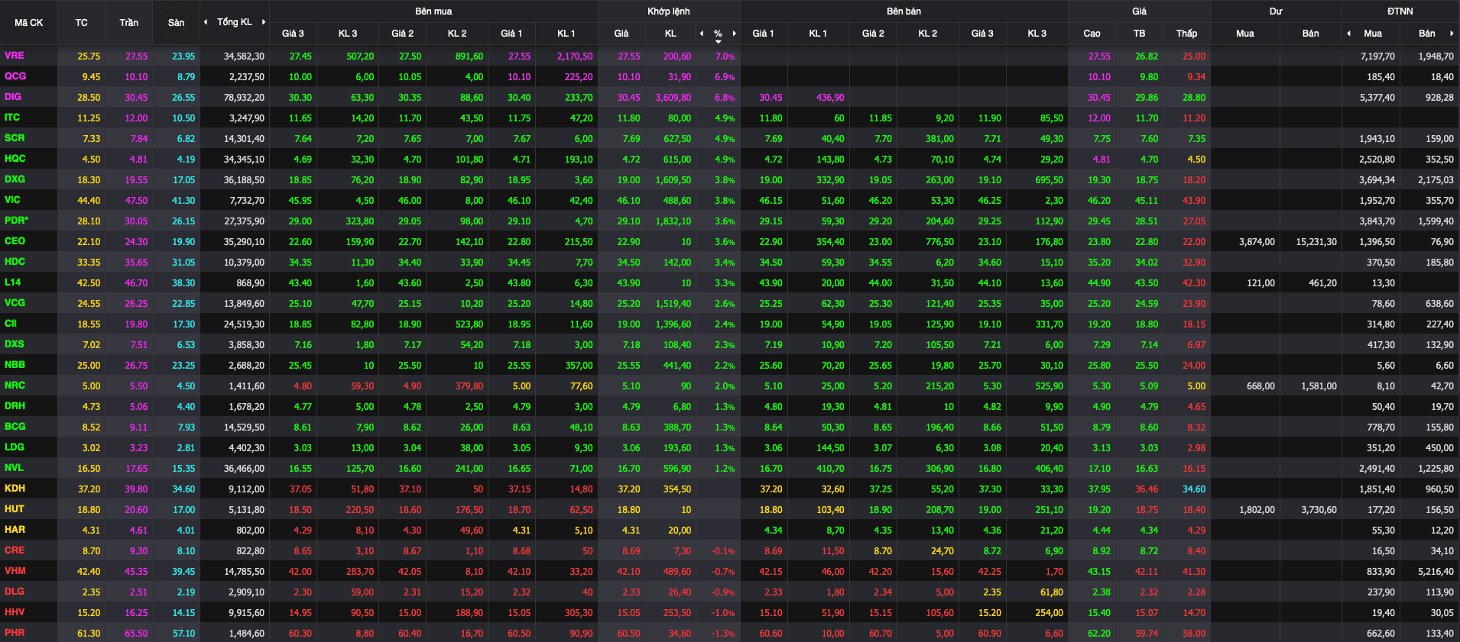Click the Trần column header

[x=128, y=22]
